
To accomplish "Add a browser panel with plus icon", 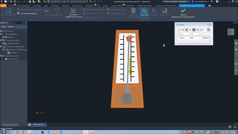I will [x=15, y=23].
